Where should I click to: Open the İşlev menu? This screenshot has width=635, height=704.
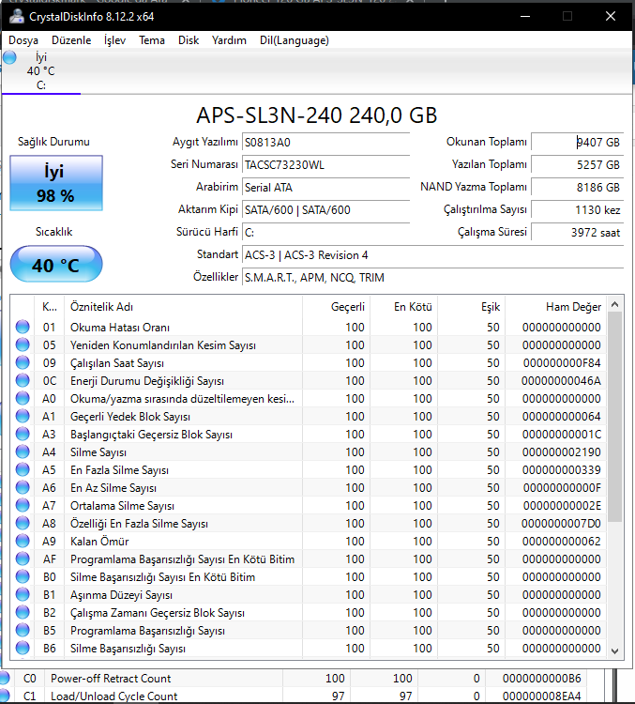[114, 40]
